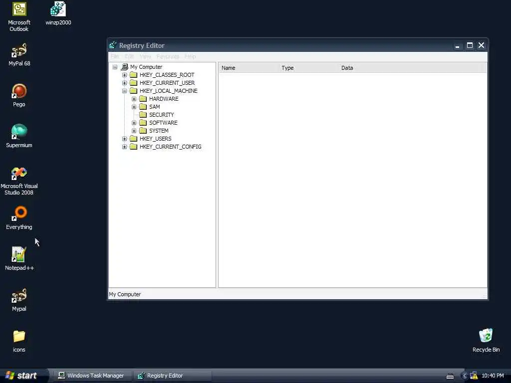This screenshot has height=383, width=511.
Task: Click the HKEY_CLASSES_ROOT folder icon
Action: click(134, 75)
